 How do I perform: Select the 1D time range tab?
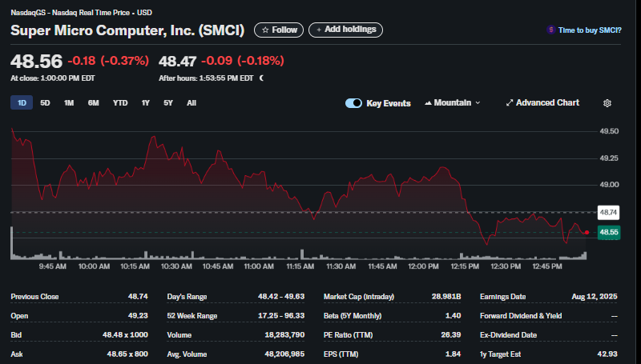(22, 103)
